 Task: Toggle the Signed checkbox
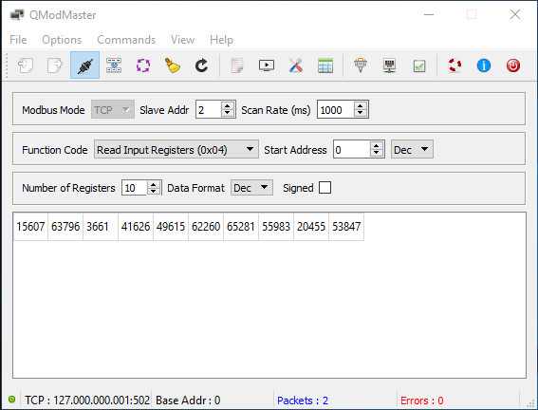coord(325,188)
